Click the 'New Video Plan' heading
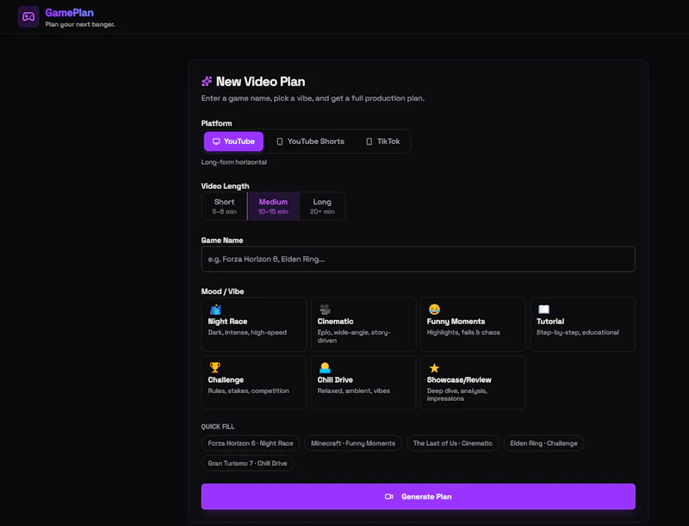689x526 pixels. pos(261,81)
